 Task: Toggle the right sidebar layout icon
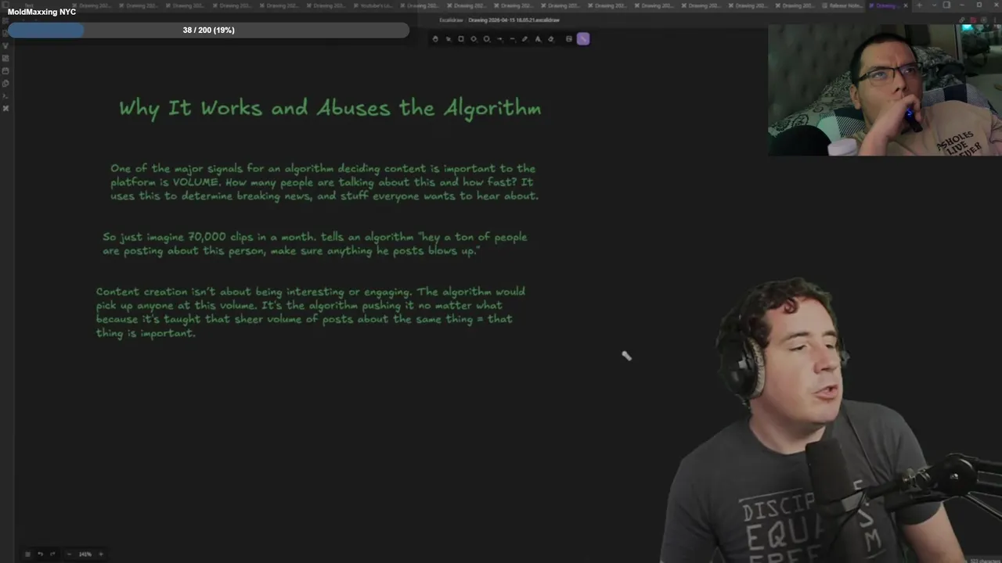(946, 5)
